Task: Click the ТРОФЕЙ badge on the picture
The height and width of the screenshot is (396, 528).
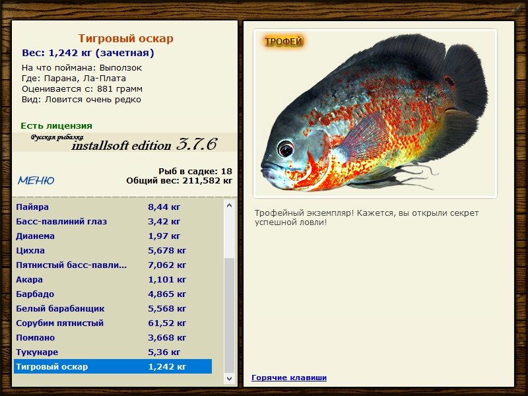Action: (x=284, y=42)
